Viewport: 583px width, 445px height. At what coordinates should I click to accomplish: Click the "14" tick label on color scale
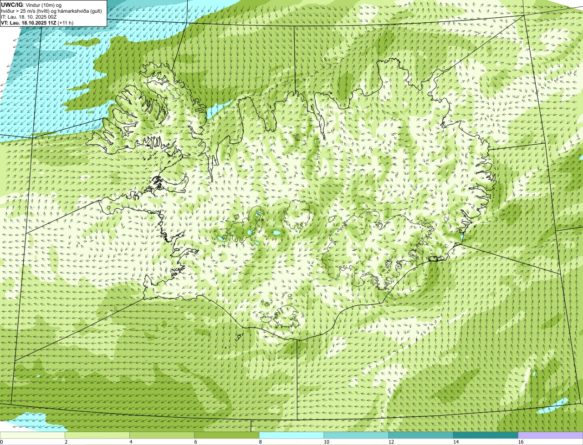456,442
